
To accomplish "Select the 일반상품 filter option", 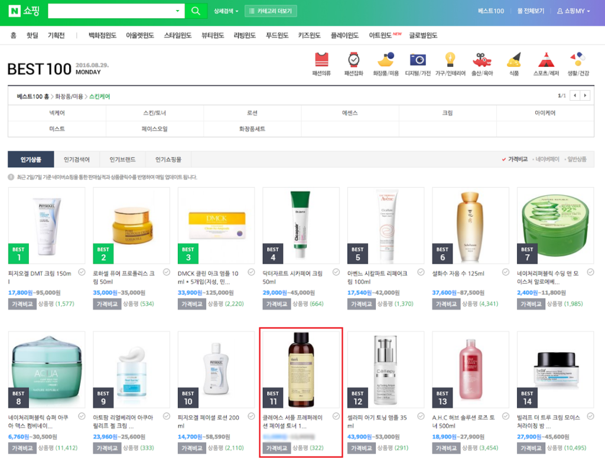I will point(575,159).
